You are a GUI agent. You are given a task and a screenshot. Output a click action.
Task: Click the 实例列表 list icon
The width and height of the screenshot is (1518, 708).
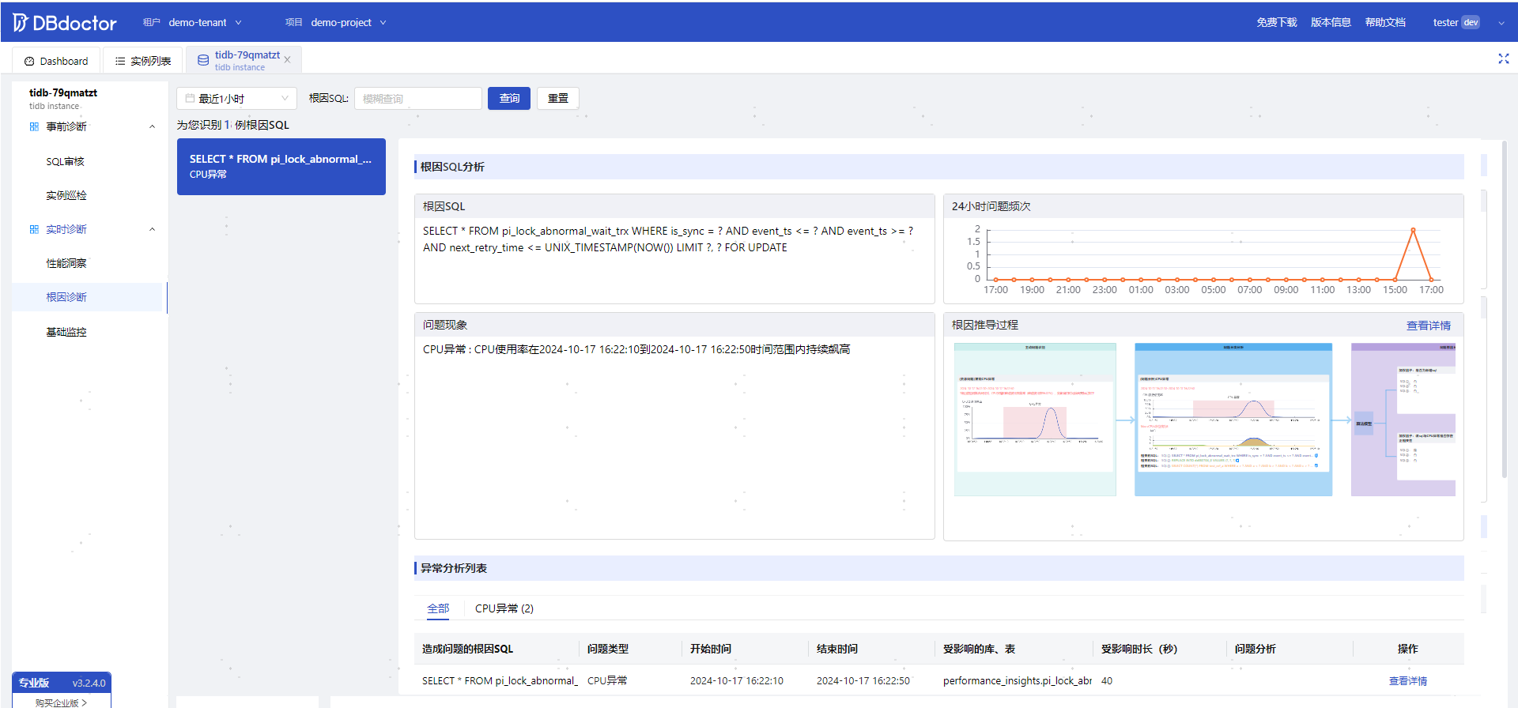click(120, 61)
